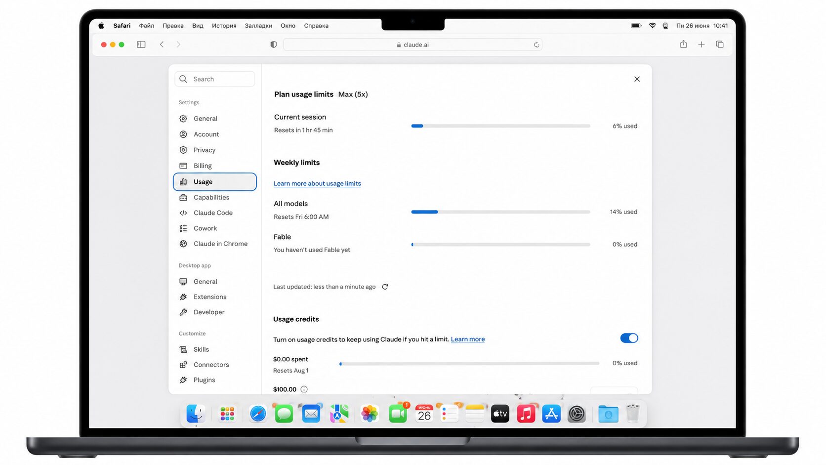Click the info icon beside $100.00
826x465 pixels.
pos(304,389)
